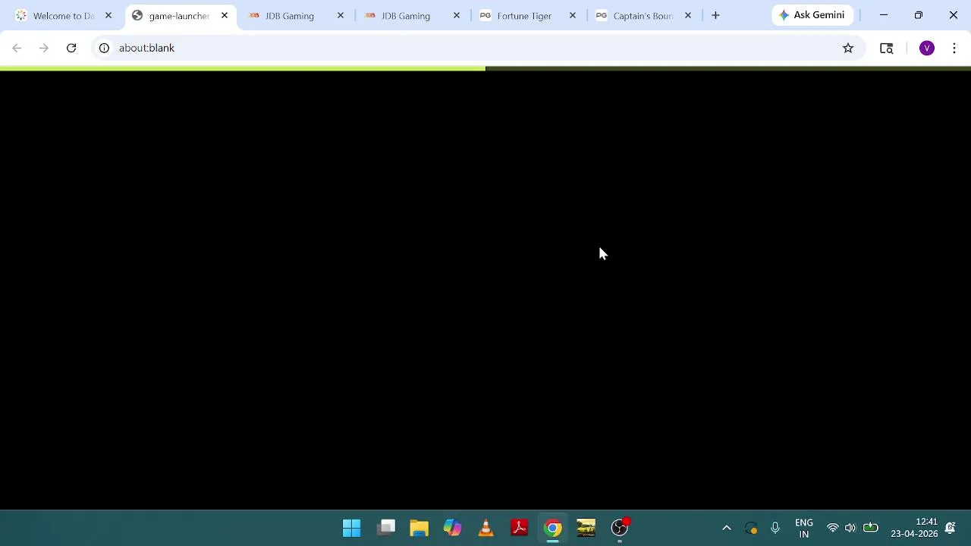Switch the ENG IN input language
Viewport: 971px width, 546px height.
(x=804, y=528)
